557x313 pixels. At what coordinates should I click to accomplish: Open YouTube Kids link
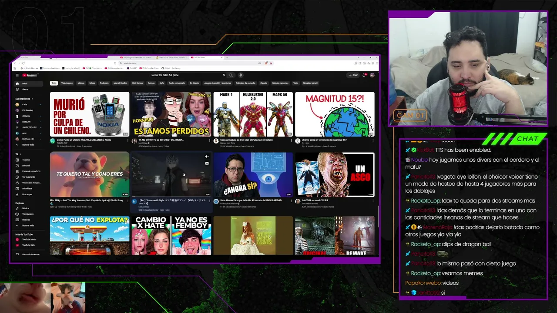[x=27, y=245]
